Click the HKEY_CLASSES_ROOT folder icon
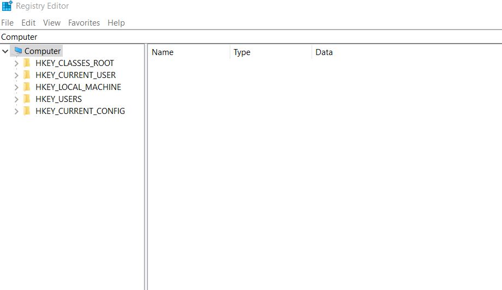This screenshot has height=290, width=502. click(x=27, y=63)
